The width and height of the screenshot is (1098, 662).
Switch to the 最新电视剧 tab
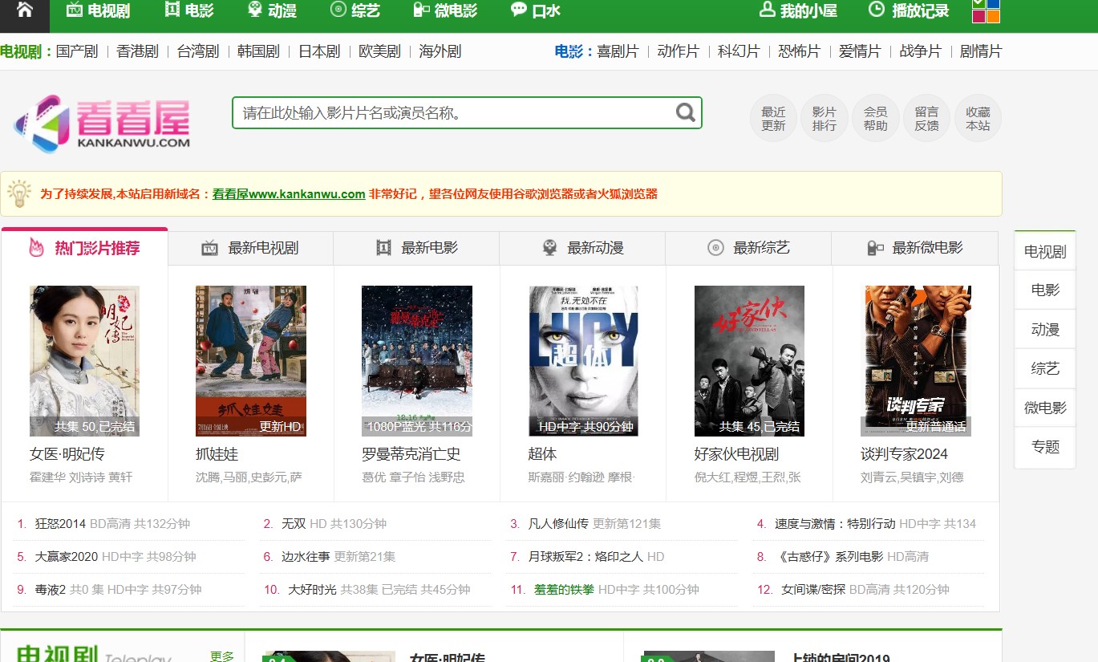tap(250, 248)
